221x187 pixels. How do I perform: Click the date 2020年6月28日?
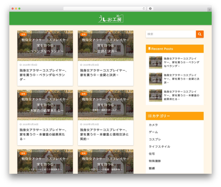[x=91, y=65]
